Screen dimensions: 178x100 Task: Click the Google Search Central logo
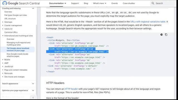coord(21,3)
